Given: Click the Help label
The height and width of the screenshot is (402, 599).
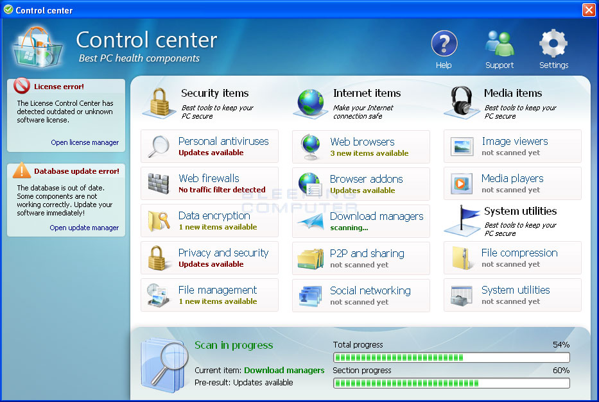Looking at the screenshot, I should click(444, 65).
